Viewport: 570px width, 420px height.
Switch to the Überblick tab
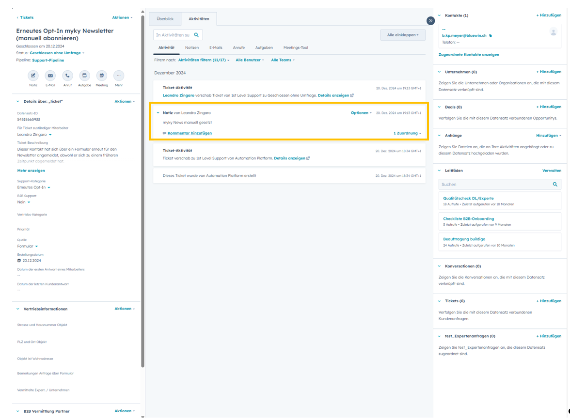pyautogui.click(x=165, y=19)
